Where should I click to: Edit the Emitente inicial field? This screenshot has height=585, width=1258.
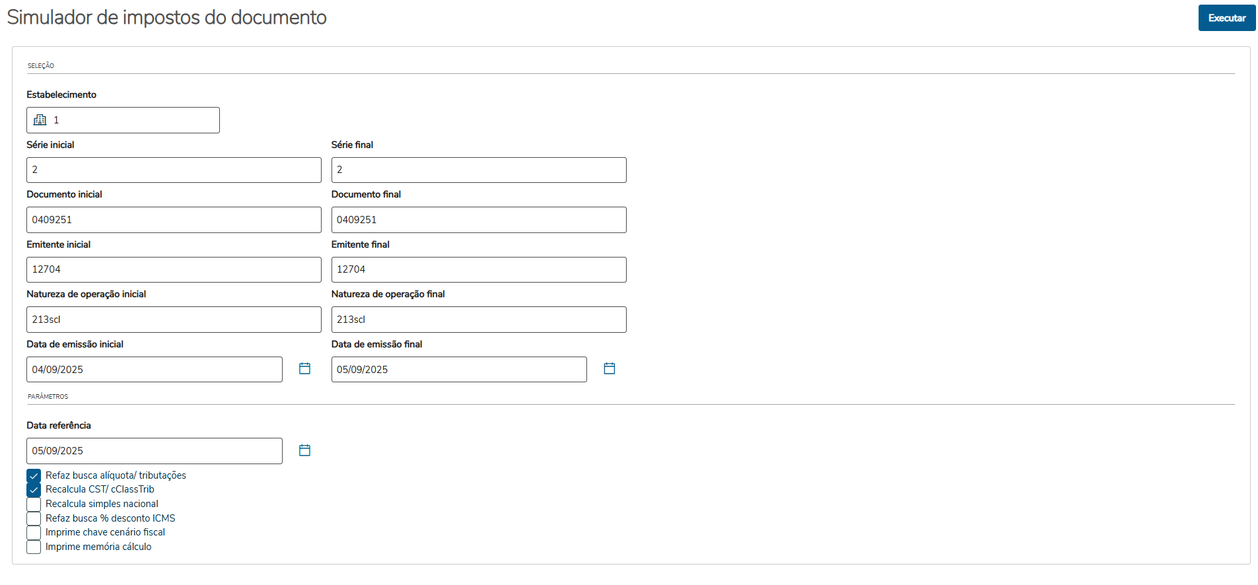174,269
